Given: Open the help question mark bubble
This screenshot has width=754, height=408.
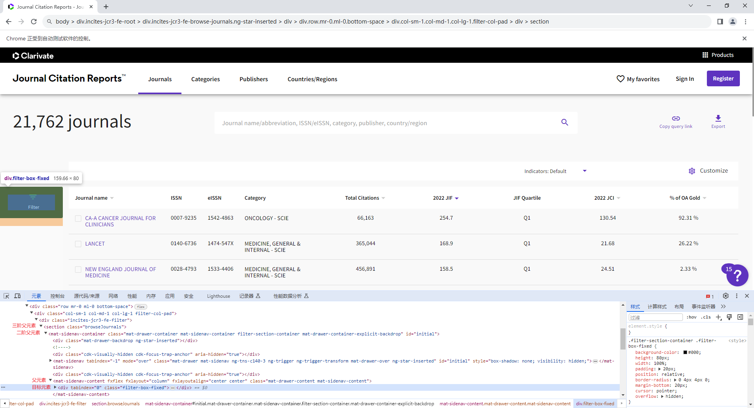Looking at the screenshot, I should point(738,275).
